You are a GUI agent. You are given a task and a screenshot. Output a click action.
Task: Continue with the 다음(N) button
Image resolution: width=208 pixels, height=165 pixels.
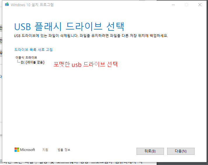click(181, 151)
